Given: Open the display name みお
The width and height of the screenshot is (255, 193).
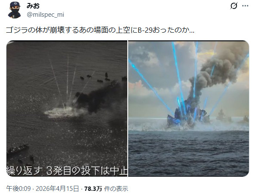Looking at the screenshot, I should pyautogui.click(x=33, y=6).
